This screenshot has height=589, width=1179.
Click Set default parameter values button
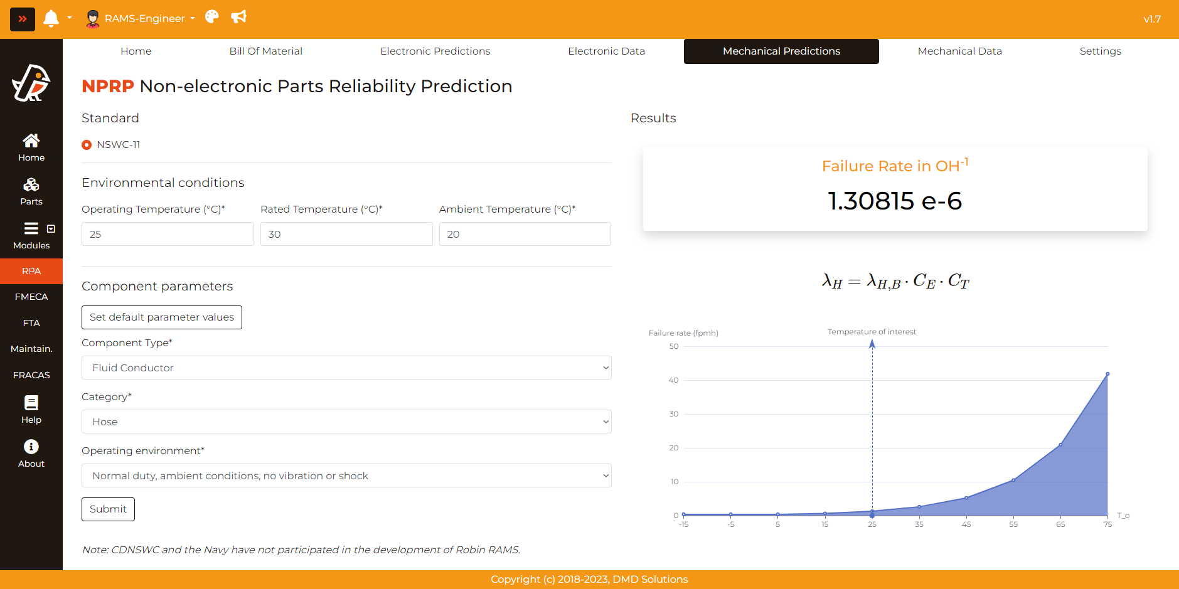[x=162, y=317]
